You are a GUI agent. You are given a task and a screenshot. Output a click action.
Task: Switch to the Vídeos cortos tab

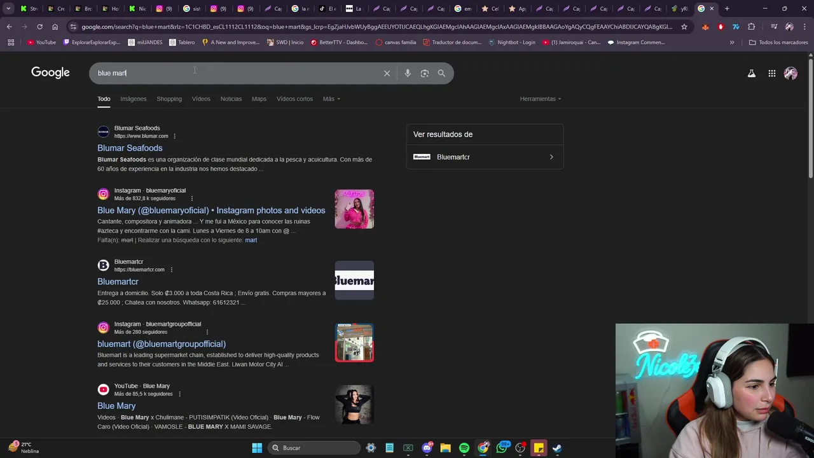pyautogui.click(x=294, y=99)
